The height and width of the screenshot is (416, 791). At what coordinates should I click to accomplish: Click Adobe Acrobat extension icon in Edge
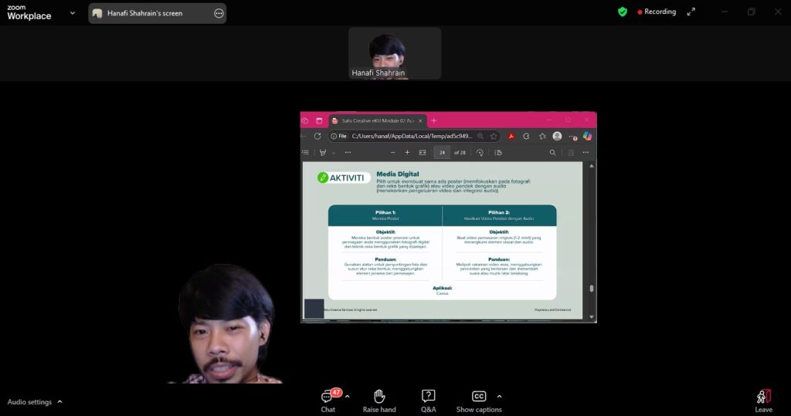coord(511,136)
